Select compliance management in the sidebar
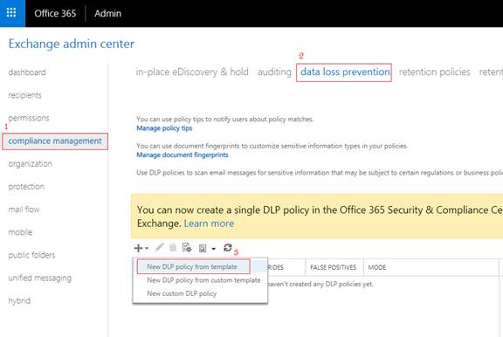Image resolution: width=503 pixels, height=337 pixels. point(55,141)
